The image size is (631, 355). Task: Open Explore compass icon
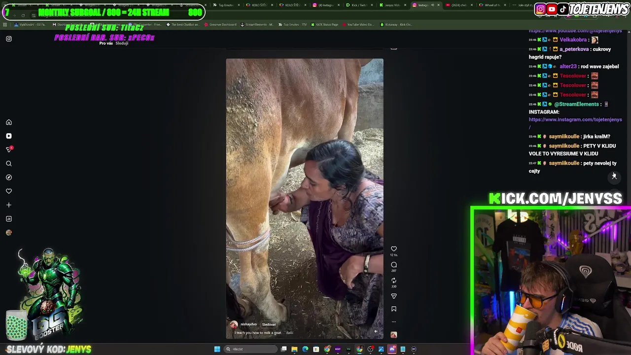click(x=9, y=177)
